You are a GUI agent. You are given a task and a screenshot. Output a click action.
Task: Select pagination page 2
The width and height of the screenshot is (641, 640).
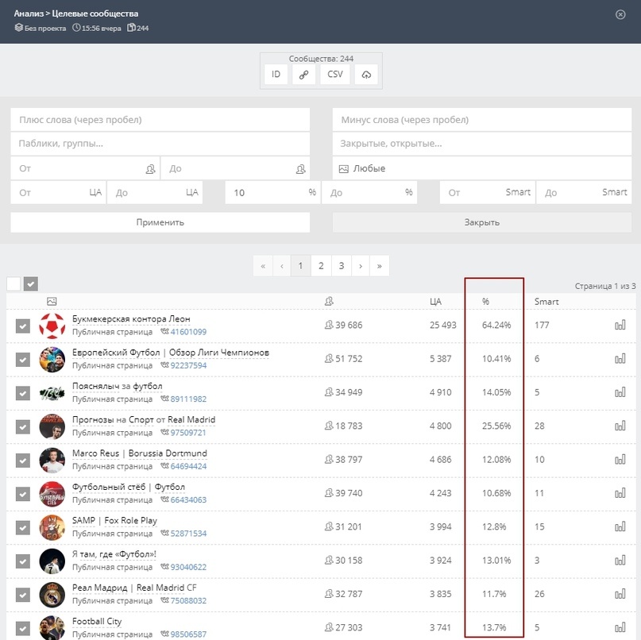[x=322, y=266]
